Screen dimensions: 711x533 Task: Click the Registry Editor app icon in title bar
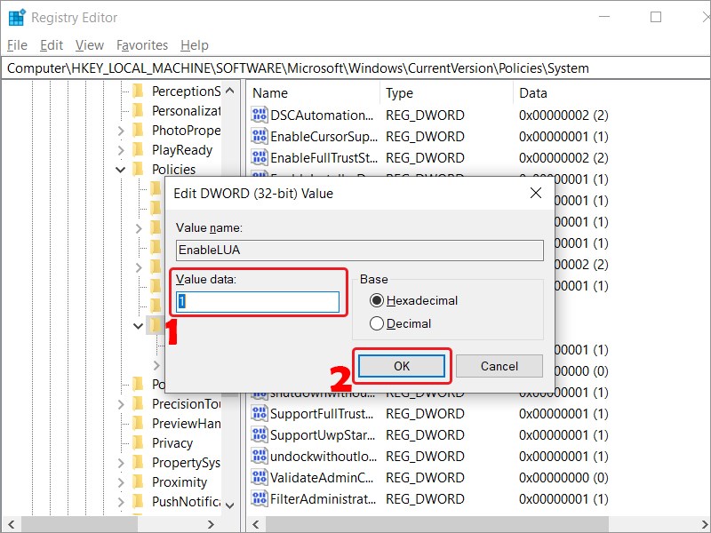16,17
